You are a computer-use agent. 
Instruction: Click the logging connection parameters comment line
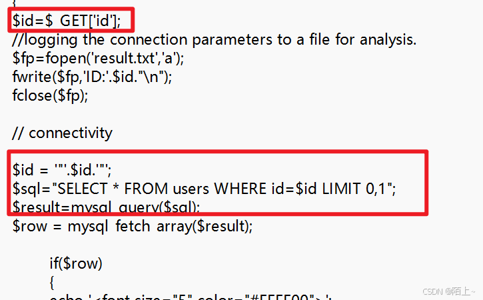pyautogui.click(x=215, y=40)
